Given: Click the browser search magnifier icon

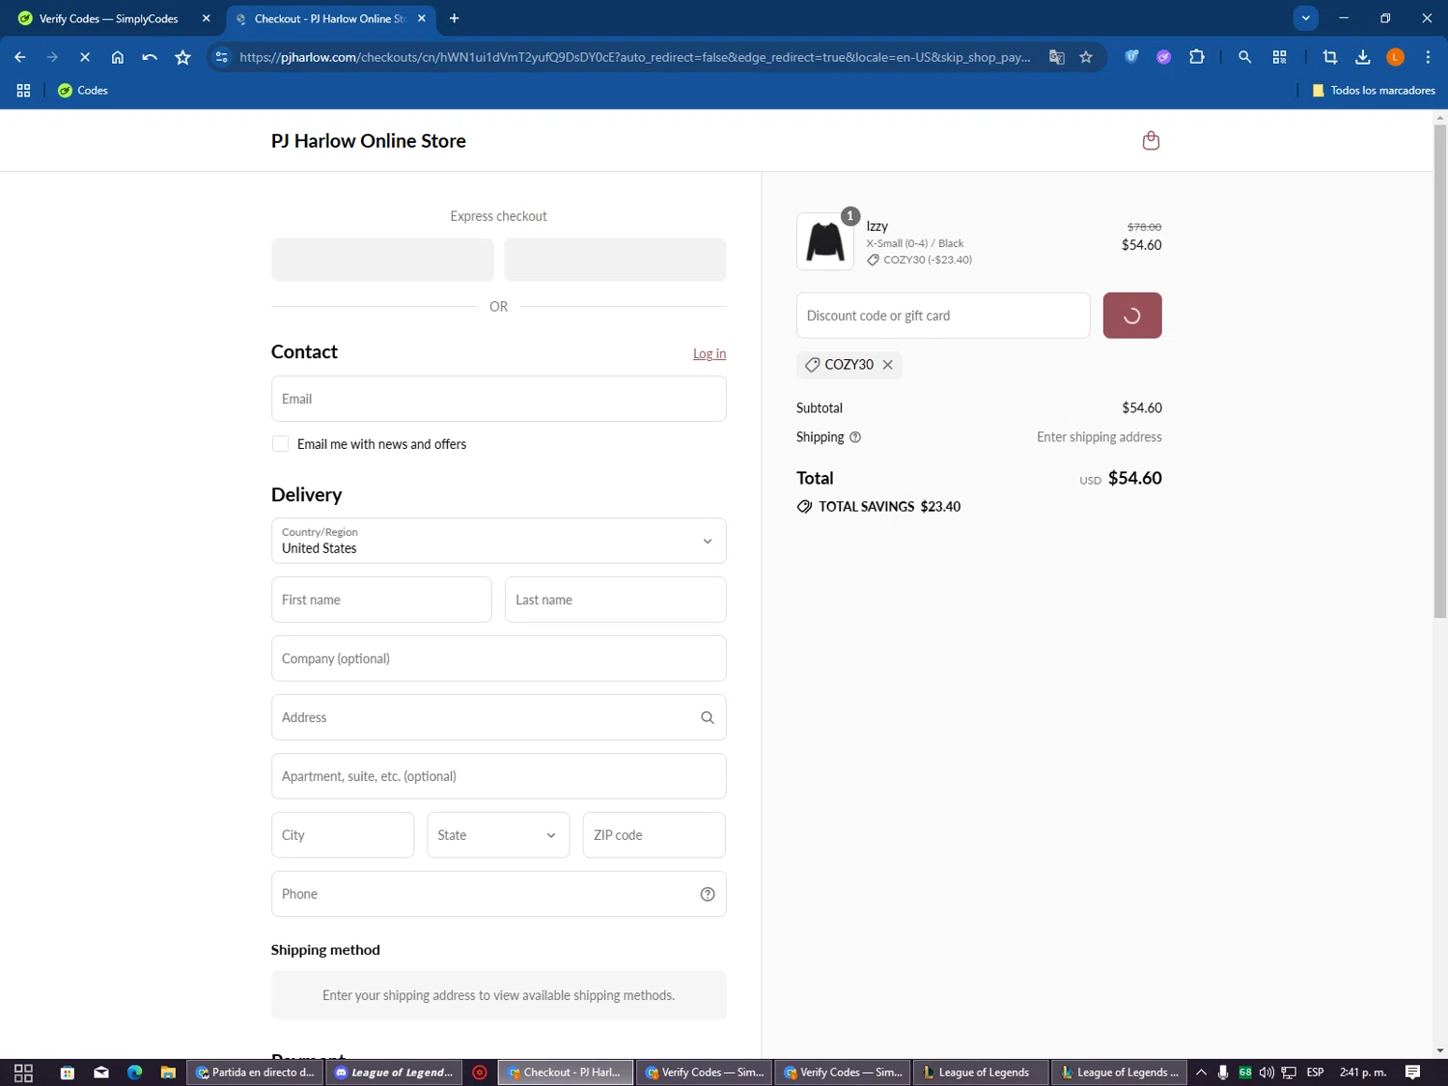Looking at the screenshot, I should click(1244, 57).
